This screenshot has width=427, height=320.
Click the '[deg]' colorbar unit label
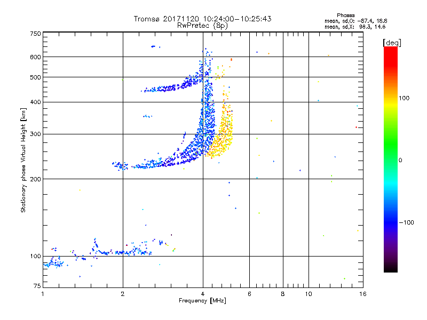pos(392,43)
